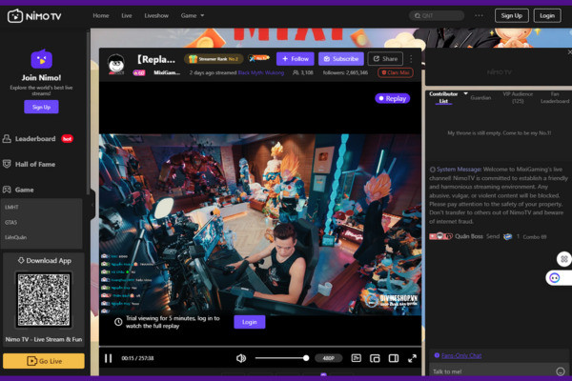
Task: Click the Qudn Boss username in chat
Action: [469, 236]
